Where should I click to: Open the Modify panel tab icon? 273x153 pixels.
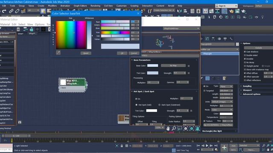(x=207, y=39)
